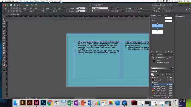Viewport: 191px width, 107px height.
Task: Select the Rectangle Frame tool
Action: tap(4, 38)
